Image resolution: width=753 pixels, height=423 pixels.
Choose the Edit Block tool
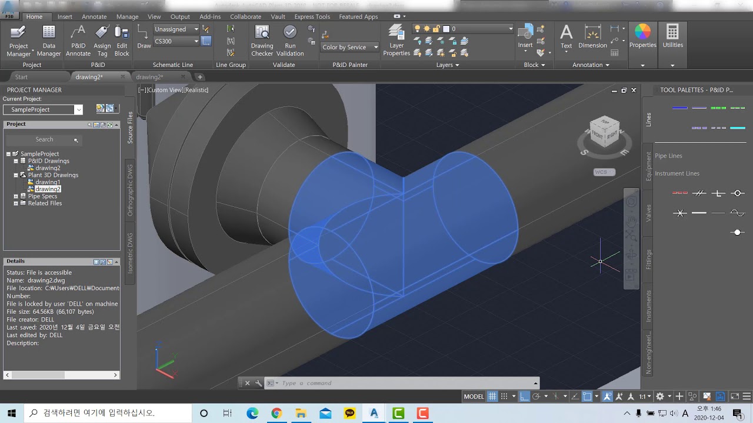122,41
